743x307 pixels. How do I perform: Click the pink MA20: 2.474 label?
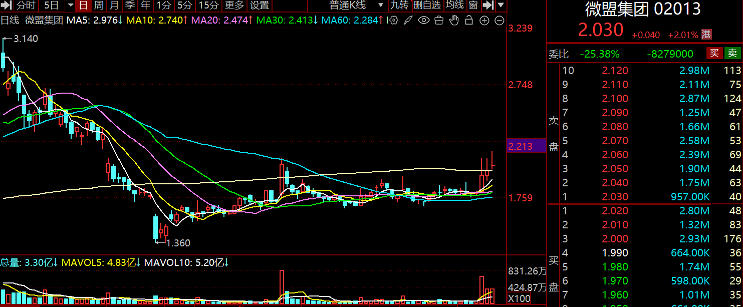[x=222, y=21]
